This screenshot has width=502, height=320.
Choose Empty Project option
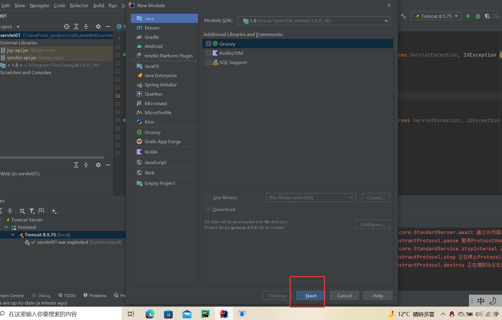[x=164, y=183]
